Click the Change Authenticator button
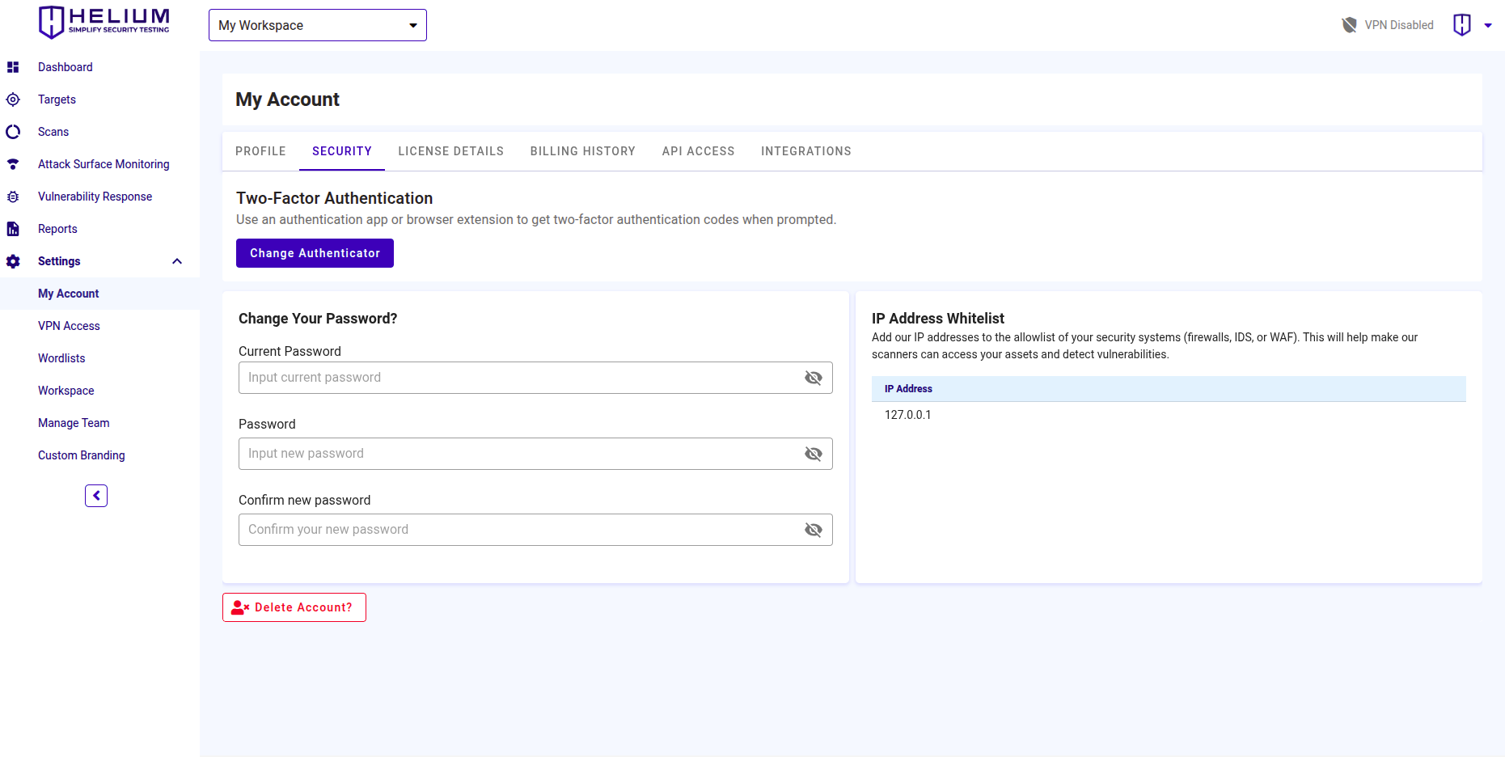This screenshot has height=757, width=1505. [x=315, y=253]
